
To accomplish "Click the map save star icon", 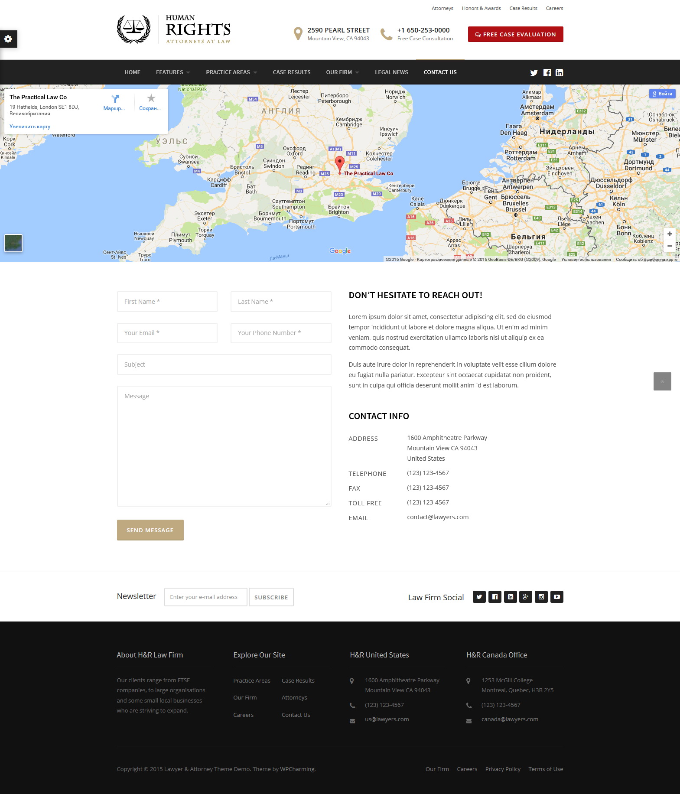I will click(151, 98).
